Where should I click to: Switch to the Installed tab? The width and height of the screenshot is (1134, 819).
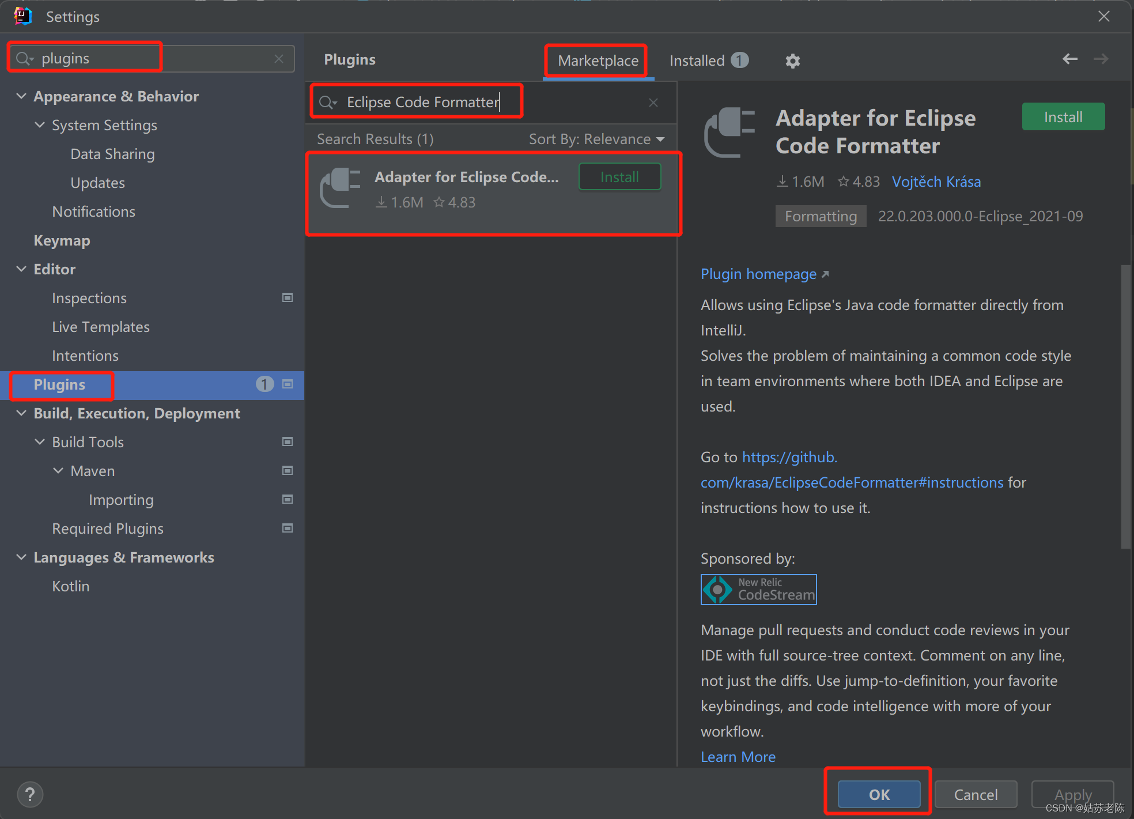click(709, 61)
